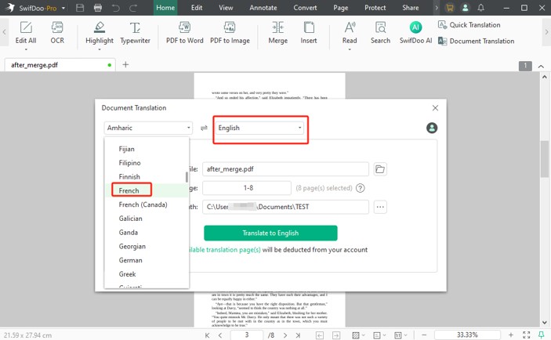Click the Redo arrow icon
Viewport: 551px width, 340px height.
click(x=133, y=8)
